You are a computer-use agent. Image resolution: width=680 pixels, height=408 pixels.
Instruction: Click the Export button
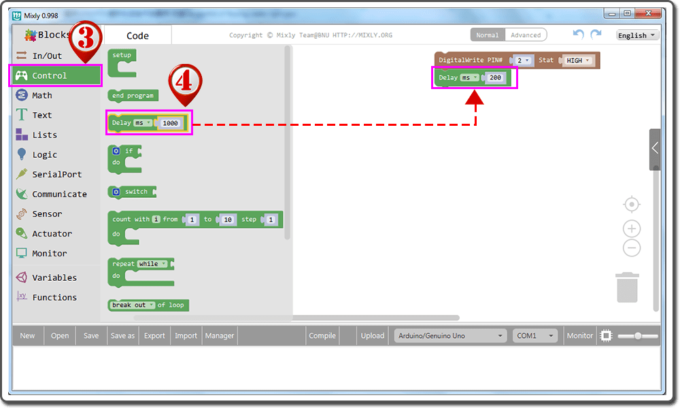point(154,336)
